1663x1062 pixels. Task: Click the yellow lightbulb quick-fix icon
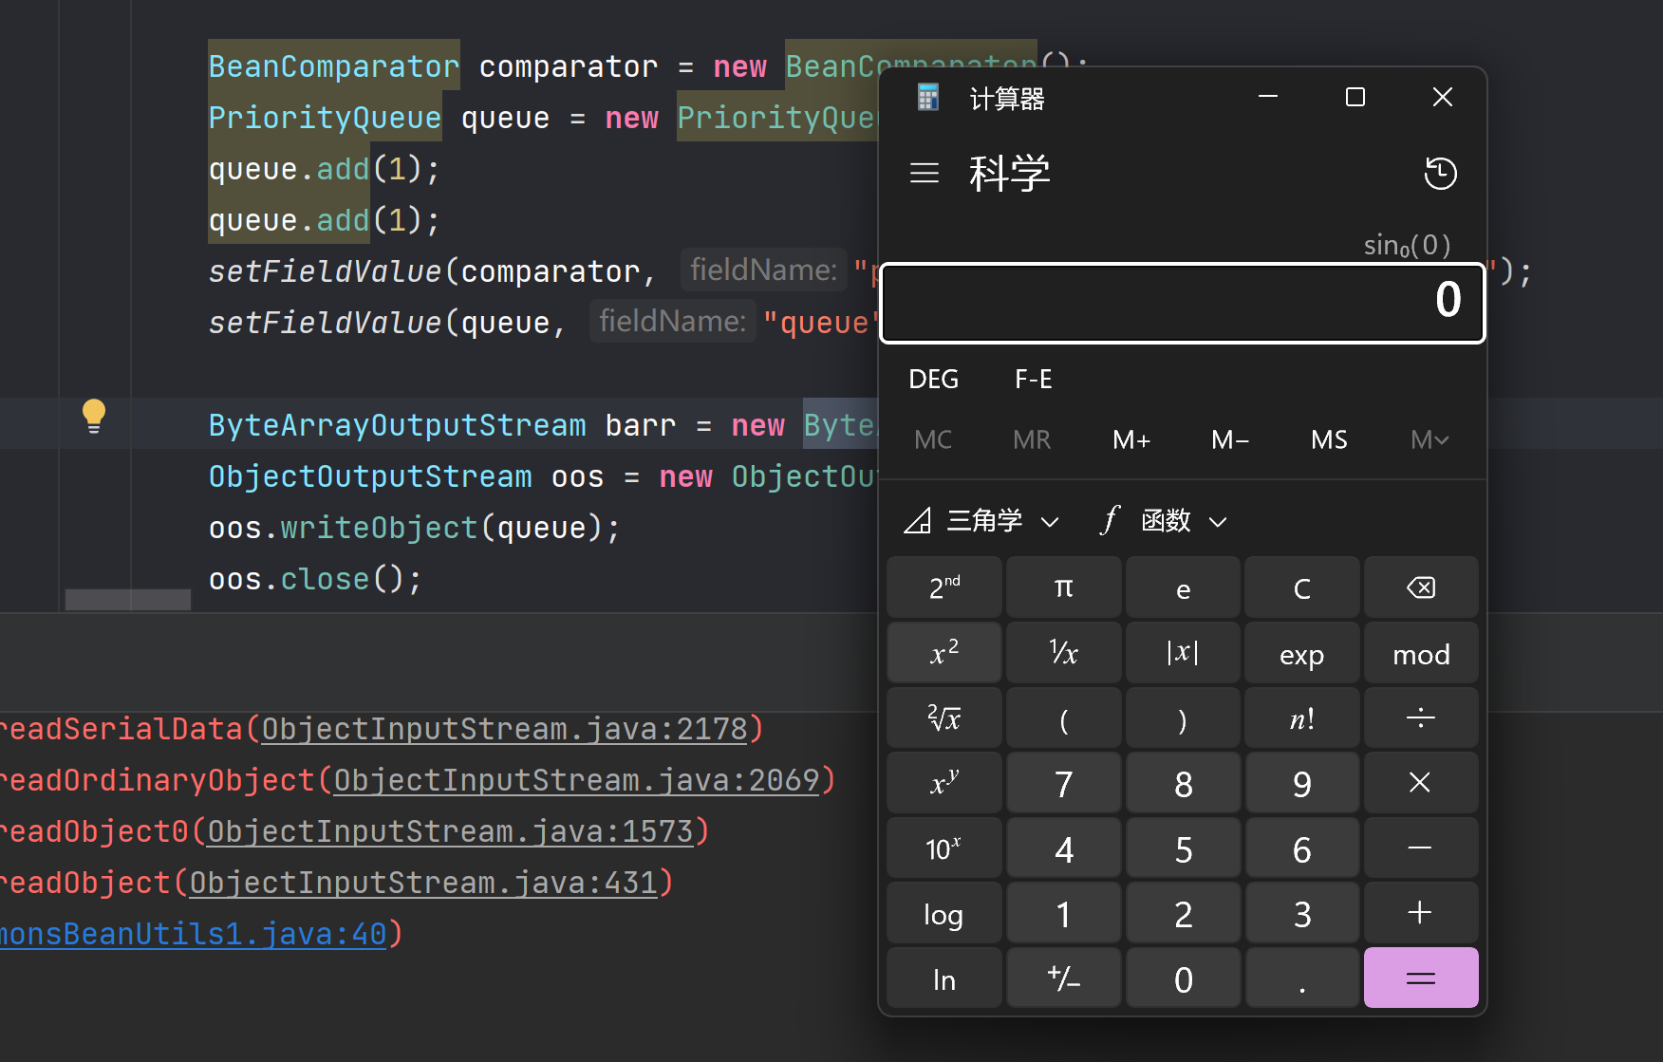93,416
